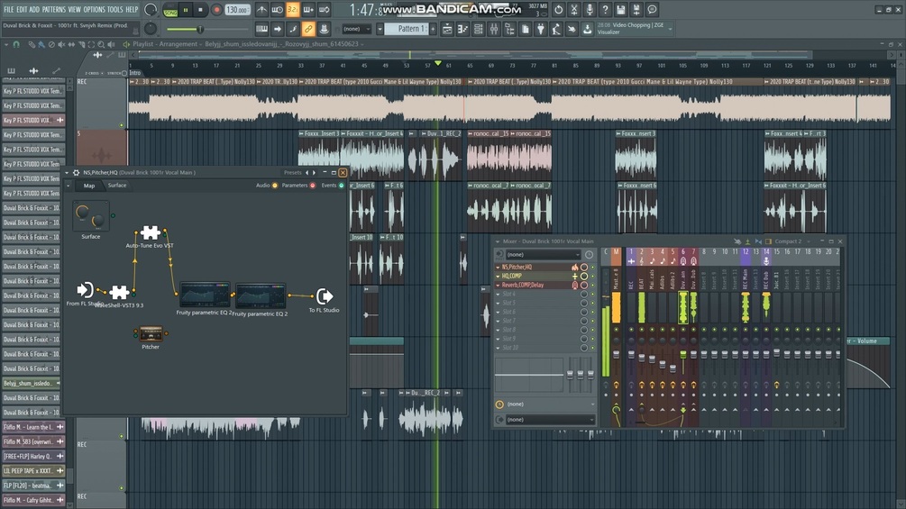The height and width of the screenshot is (509, 906).
Task: Expand the NS,Pitcher,HQ slot menu arrow
Action: (x=498, y=268)
